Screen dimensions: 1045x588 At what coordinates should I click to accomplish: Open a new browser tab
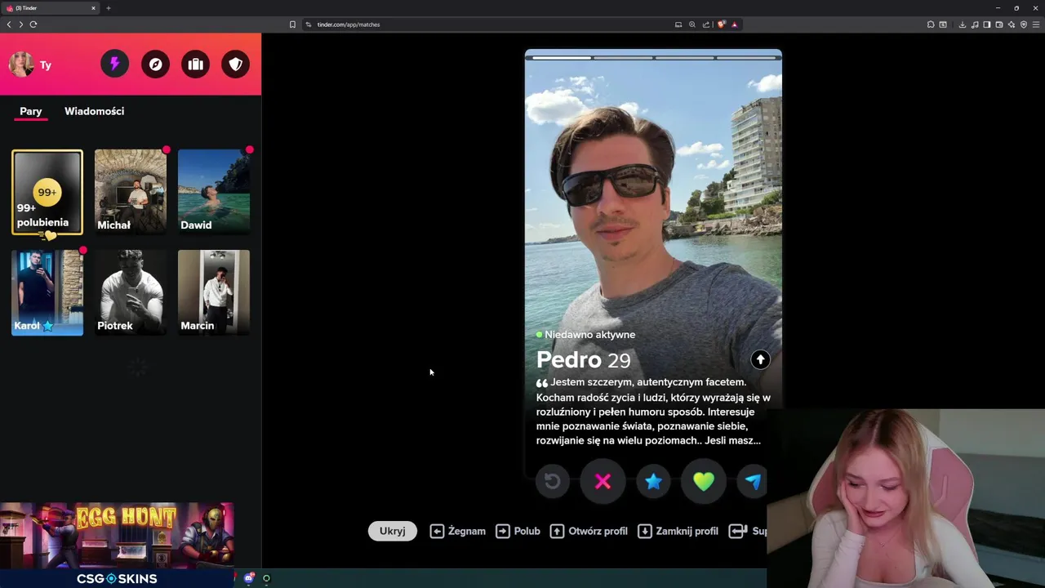tap(108, 8)
